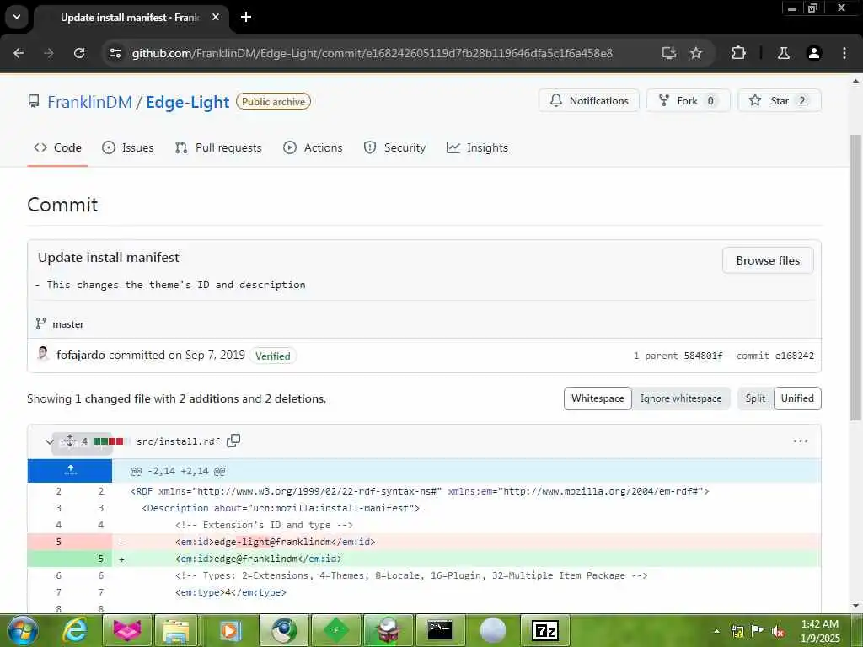Switch diff view to Unified
This screenshot has height=647, width=863.
pos(797,398)
